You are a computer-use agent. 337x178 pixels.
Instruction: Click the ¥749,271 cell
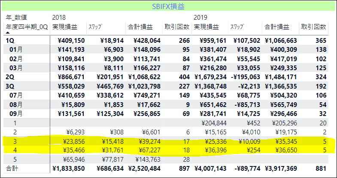click(147, 95)
